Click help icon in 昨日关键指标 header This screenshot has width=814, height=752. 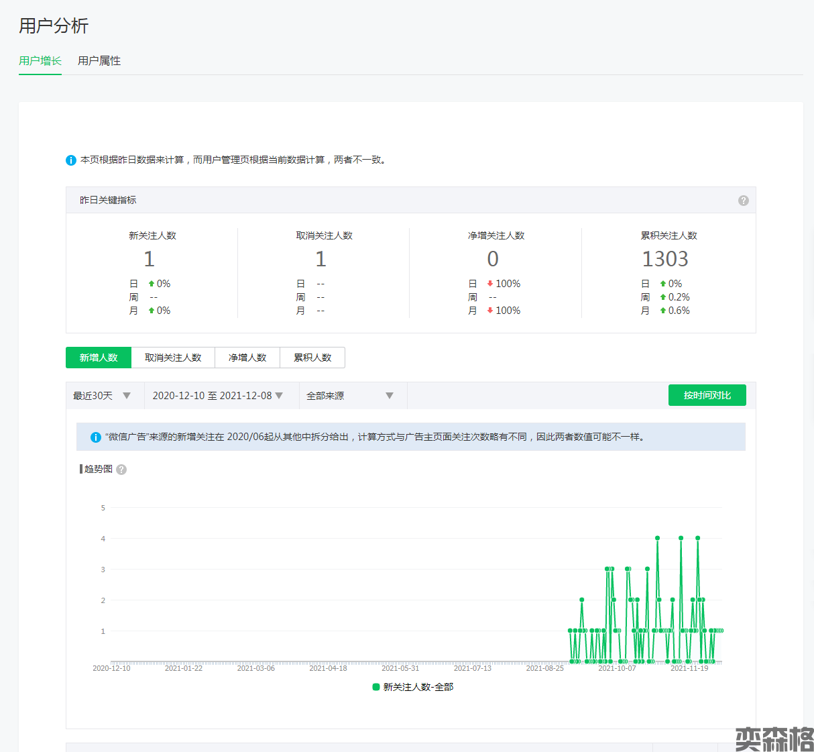[x=743, y=201]
